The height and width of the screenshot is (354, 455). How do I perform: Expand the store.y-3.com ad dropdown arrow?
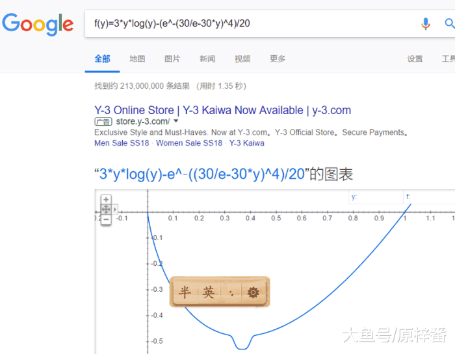tap(176, 121)
